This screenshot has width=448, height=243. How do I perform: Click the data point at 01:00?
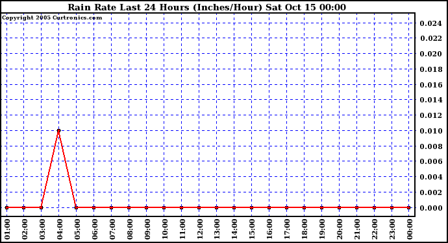point(6,207)
